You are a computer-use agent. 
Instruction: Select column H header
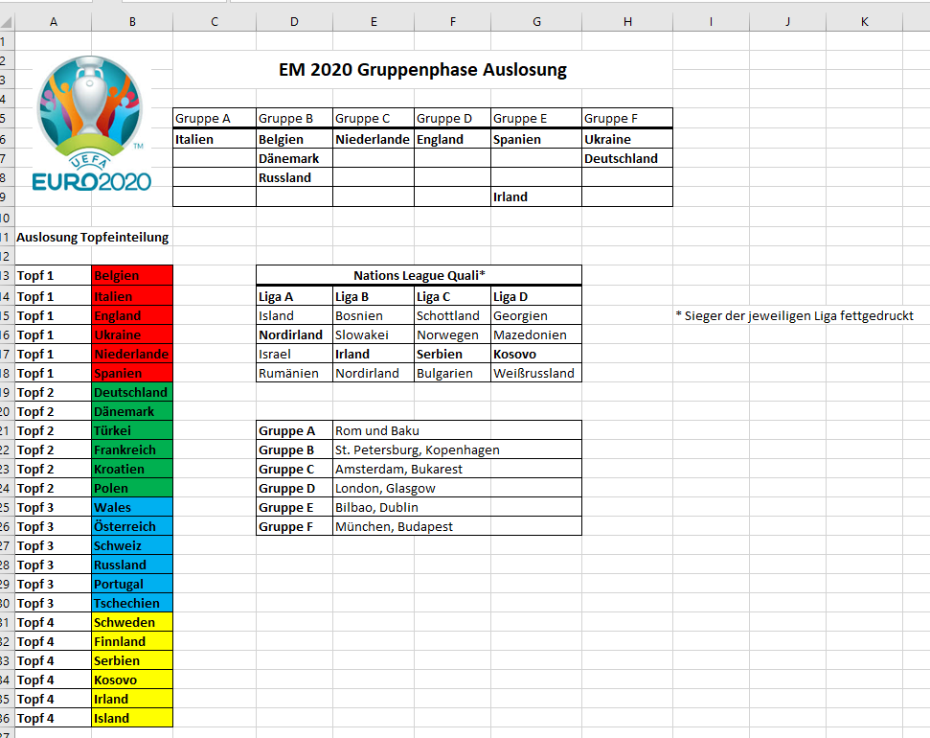click(x=627, y=22)
